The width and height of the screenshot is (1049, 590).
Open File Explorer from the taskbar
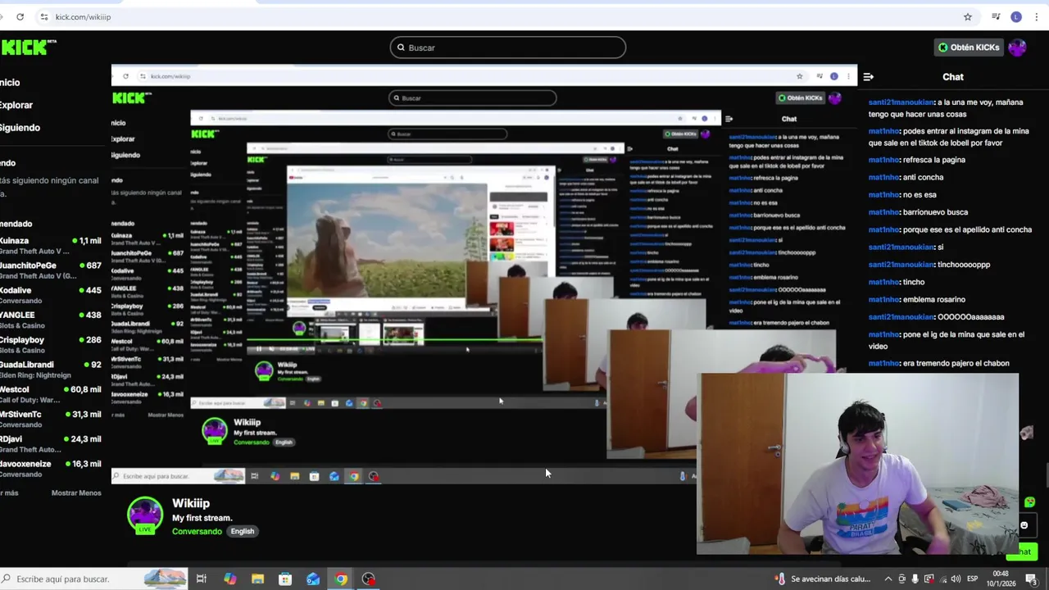(257, 579)
